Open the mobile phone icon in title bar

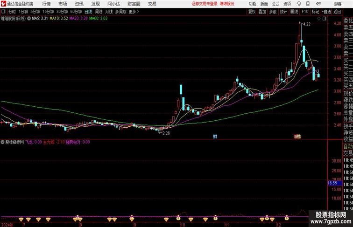tap(308, 4)
